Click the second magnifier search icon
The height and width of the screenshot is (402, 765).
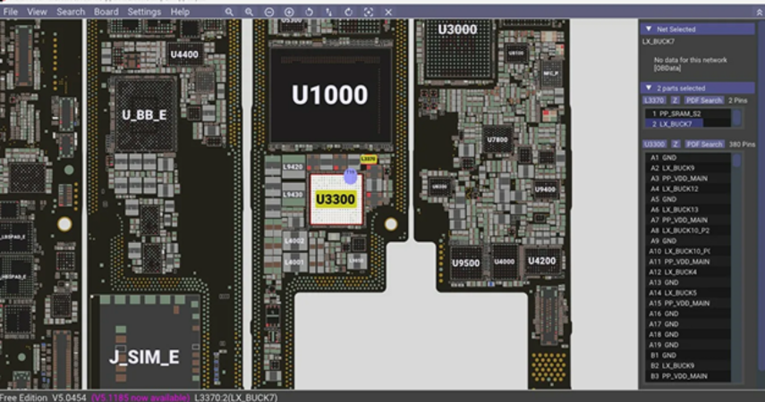tap(249, 12)
